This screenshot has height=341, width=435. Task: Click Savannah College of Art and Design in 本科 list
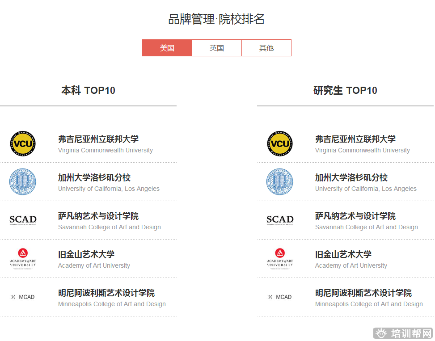(109, 227)
